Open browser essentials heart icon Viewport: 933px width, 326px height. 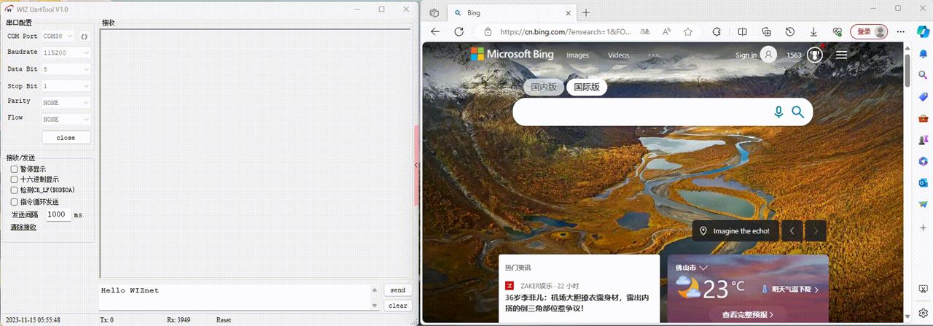tap(838, 32)
